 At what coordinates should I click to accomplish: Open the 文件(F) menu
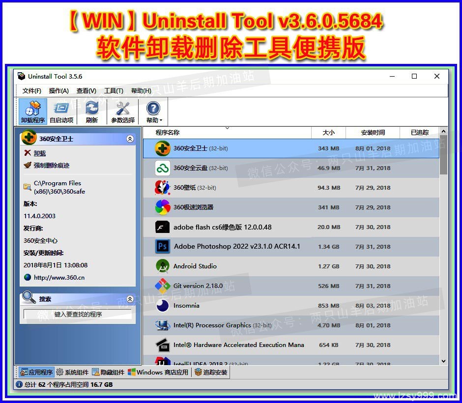tap(32, 91)
